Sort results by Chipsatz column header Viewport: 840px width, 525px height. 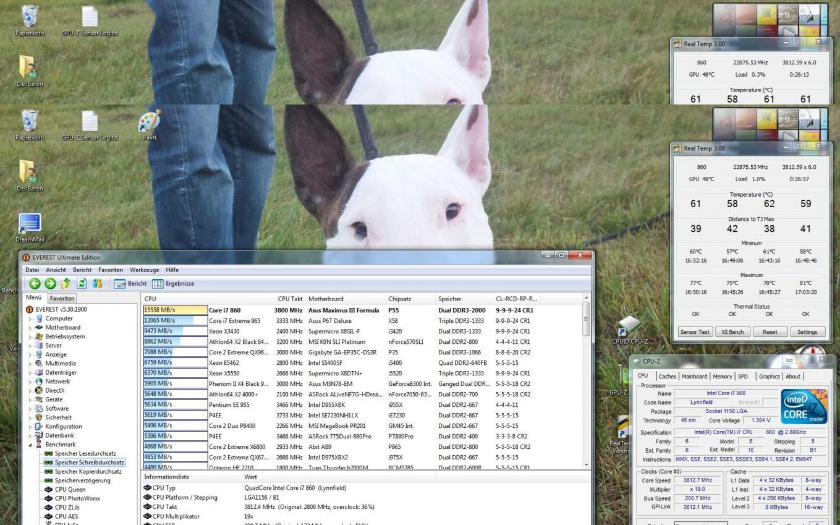pyautogui.click(x=411, y=299)
